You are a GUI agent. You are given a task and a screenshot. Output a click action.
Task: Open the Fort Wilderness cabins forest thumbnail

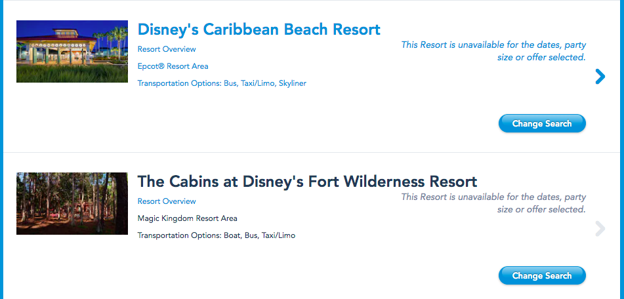pos(72,203)
